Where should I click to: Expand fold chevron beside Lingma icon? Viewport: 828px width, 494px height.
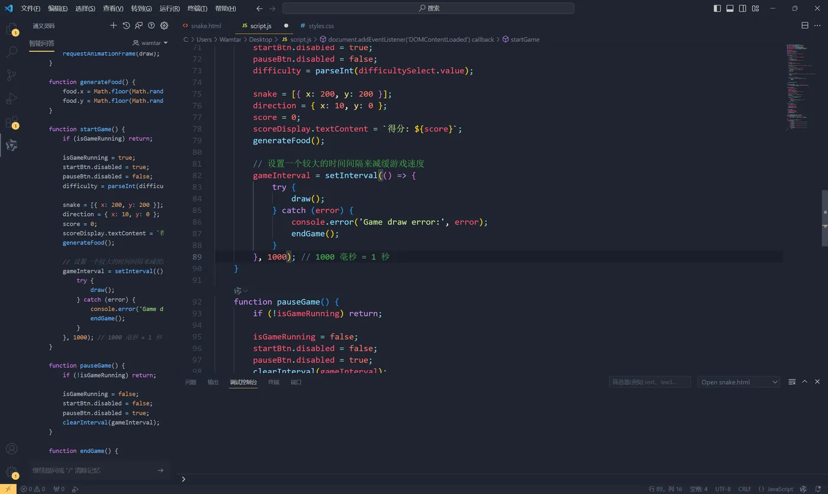(245, 291)
